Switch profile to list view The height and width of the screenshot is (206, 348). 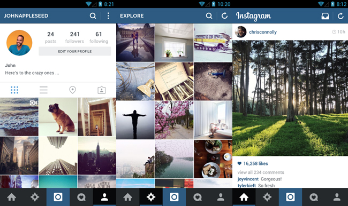click(43, 90)
